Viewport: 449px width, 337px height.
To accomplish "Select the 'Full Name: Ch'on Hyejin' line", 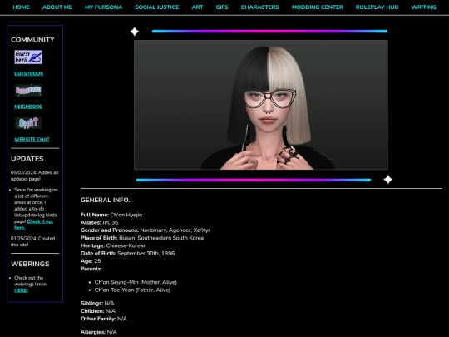I will [x=111, y=215].
